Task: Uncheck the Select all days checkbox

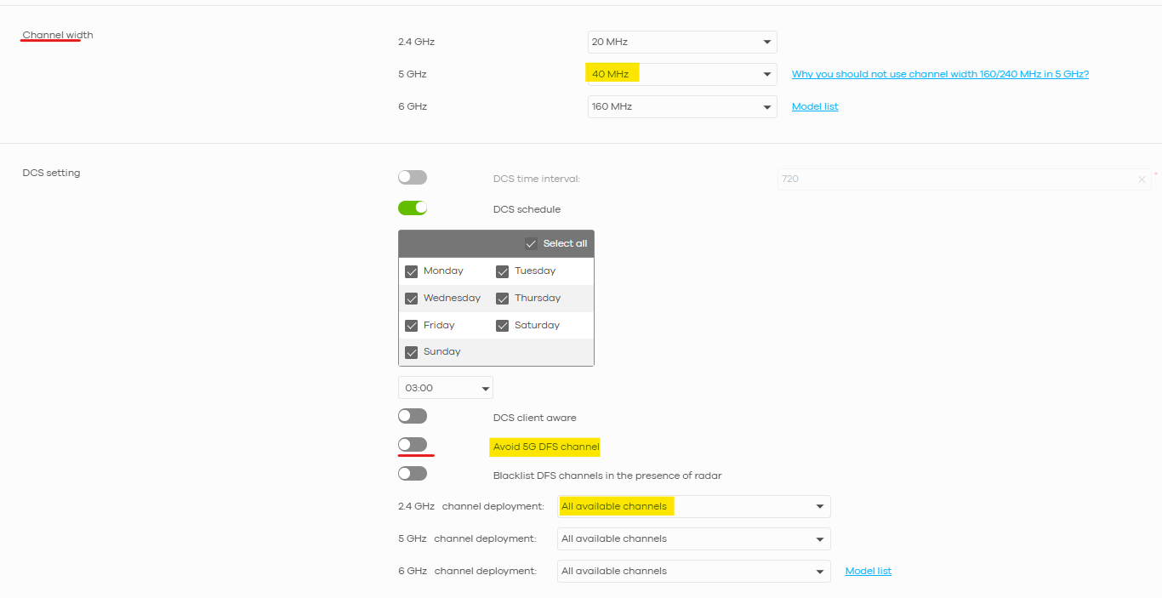Action: (x=532, y=243)
